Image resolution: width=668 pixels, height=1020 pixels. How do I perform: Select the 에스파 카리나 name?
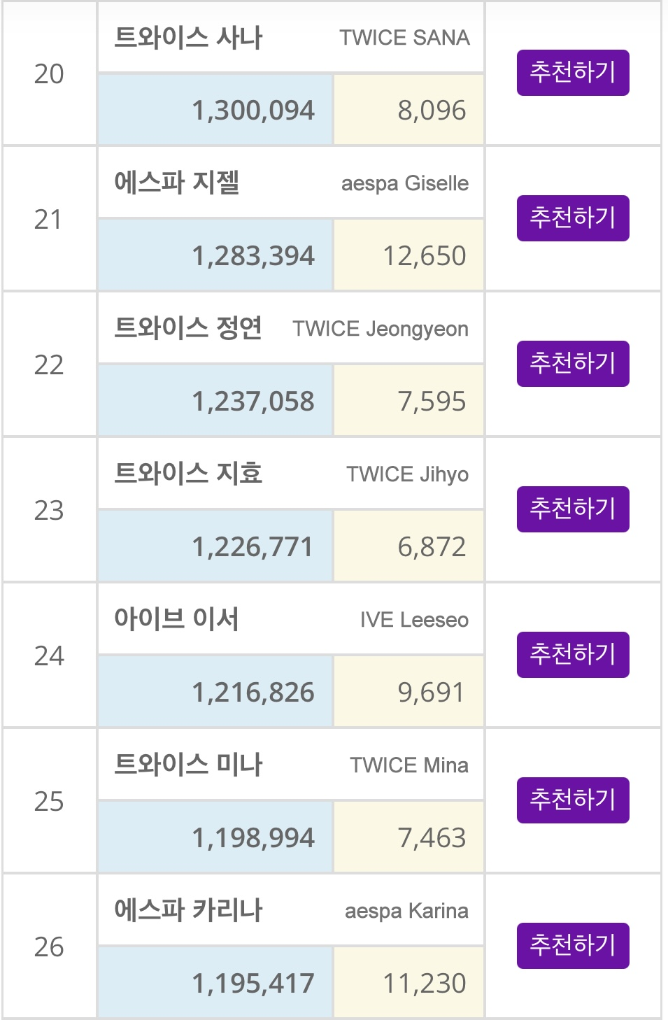[188, 911]
